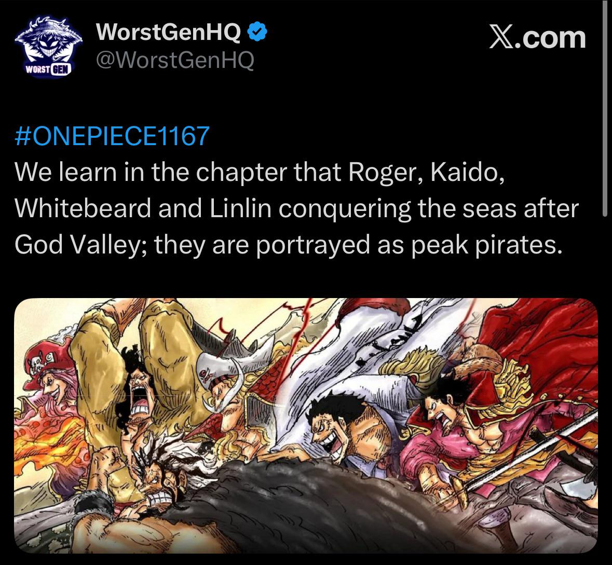Open the WorstGenHQ profile avatar

[48, 47]
